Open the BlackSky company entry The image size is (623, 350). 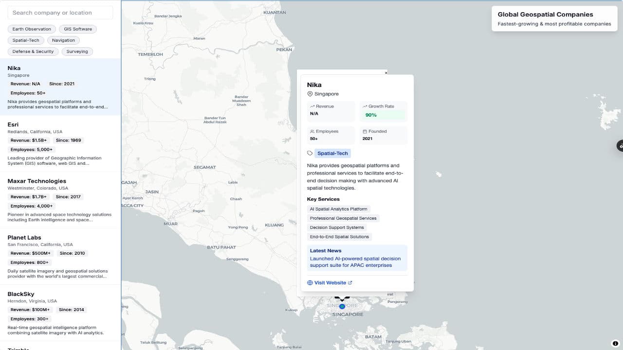coord(60,313)
